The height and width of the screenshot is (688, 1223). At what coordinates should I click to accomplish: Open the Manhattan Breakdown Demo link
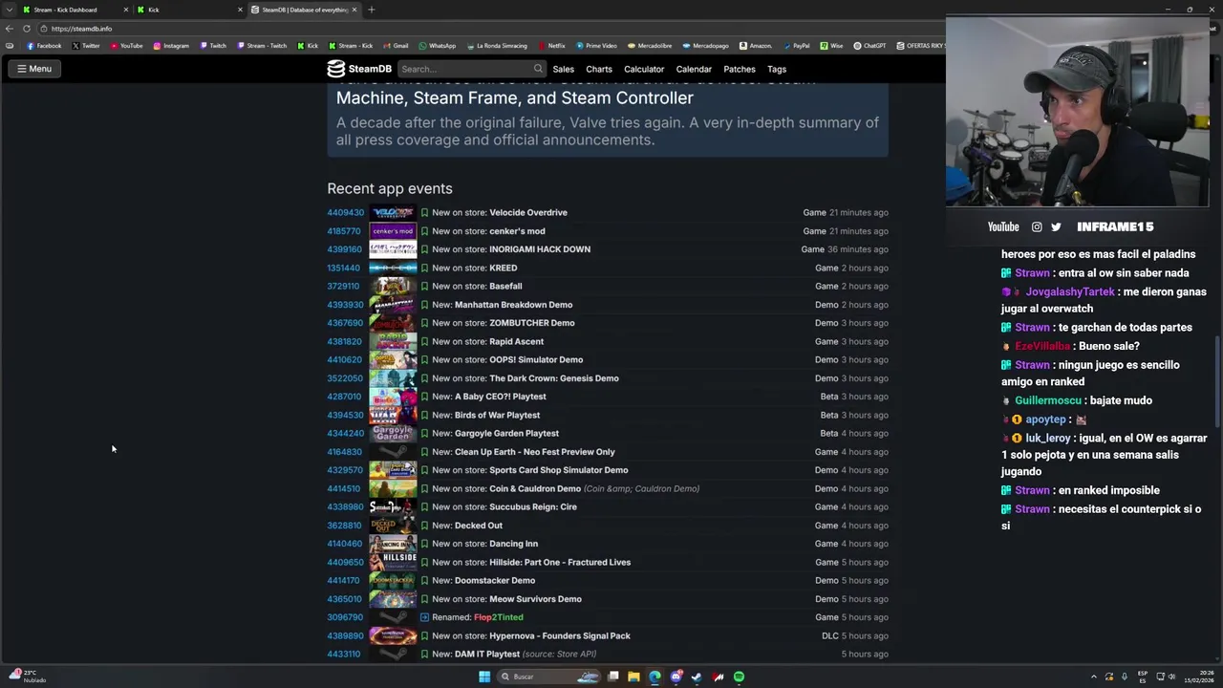click(x=513, y=305)
